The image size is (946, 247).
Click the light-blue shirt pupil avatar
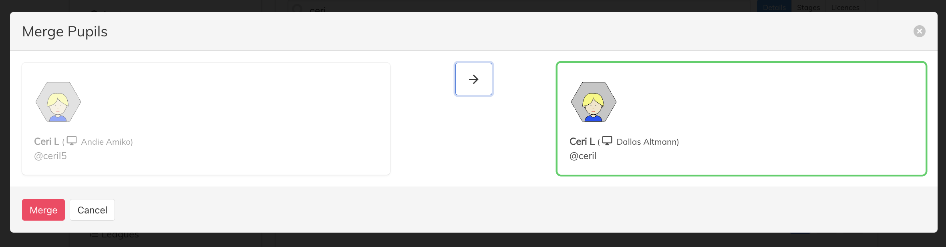58,102
